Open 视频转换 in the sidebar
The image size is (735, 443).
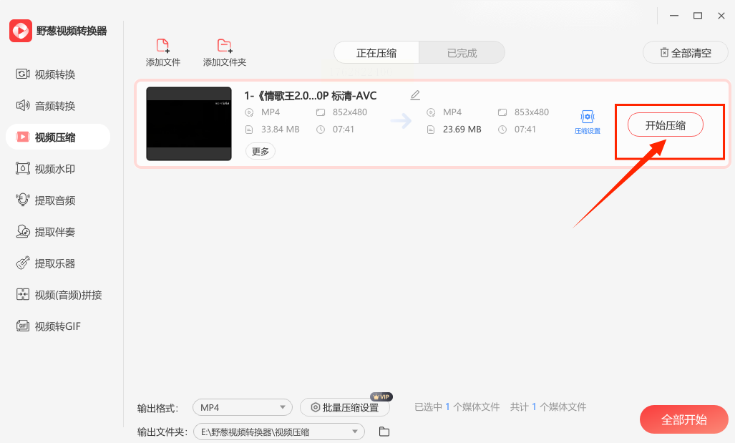click(x=46, y=74)
